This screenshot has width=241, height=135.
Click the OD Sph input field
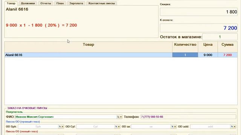38,127
